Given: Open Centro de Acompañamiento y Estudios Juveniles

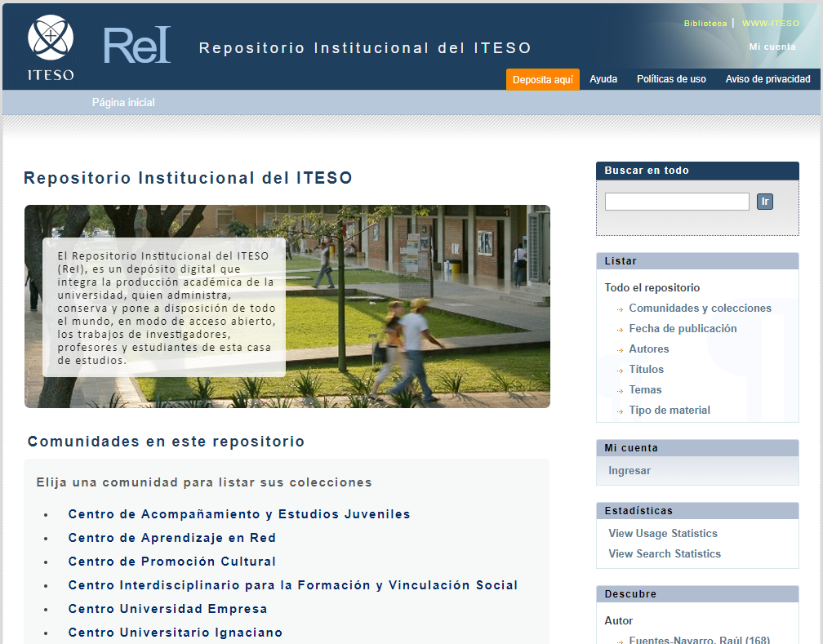Looking at the screenshot, I should [239, 514].
